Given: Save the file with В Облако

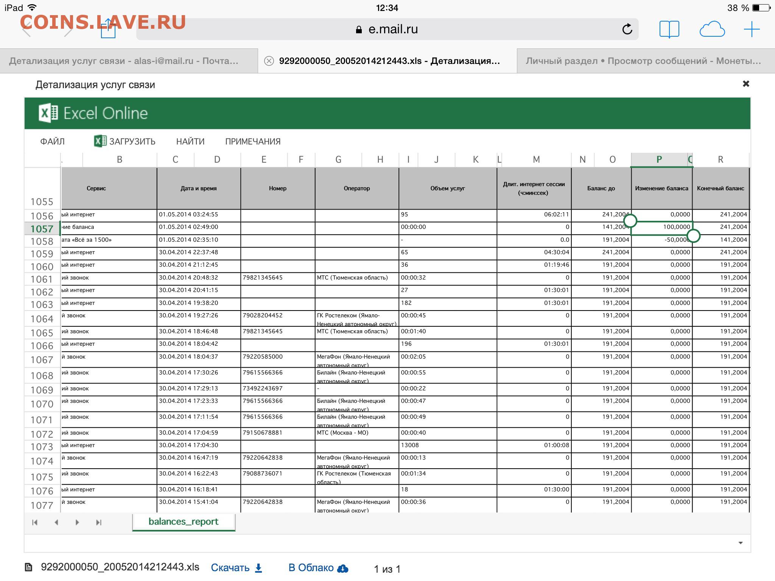Looking at the screenshot, I should point(318,568).
